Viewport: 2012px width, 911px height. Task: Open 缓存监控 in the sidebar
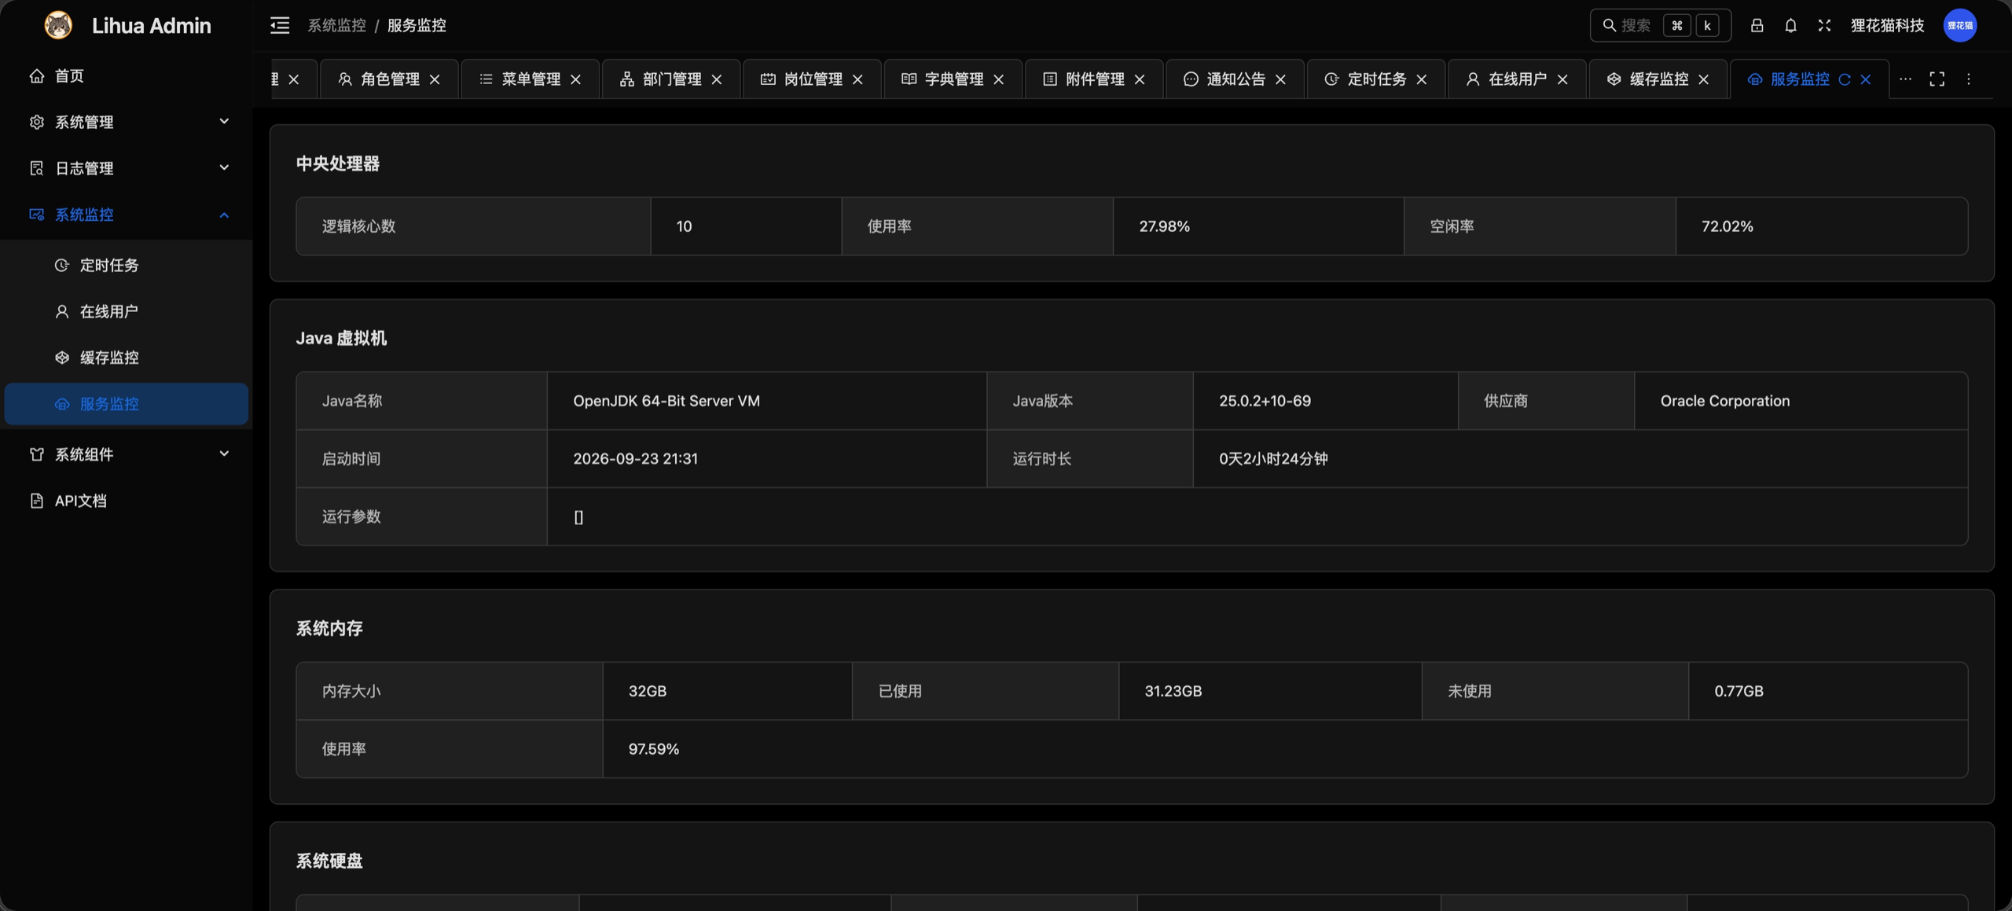click(126, 358)
